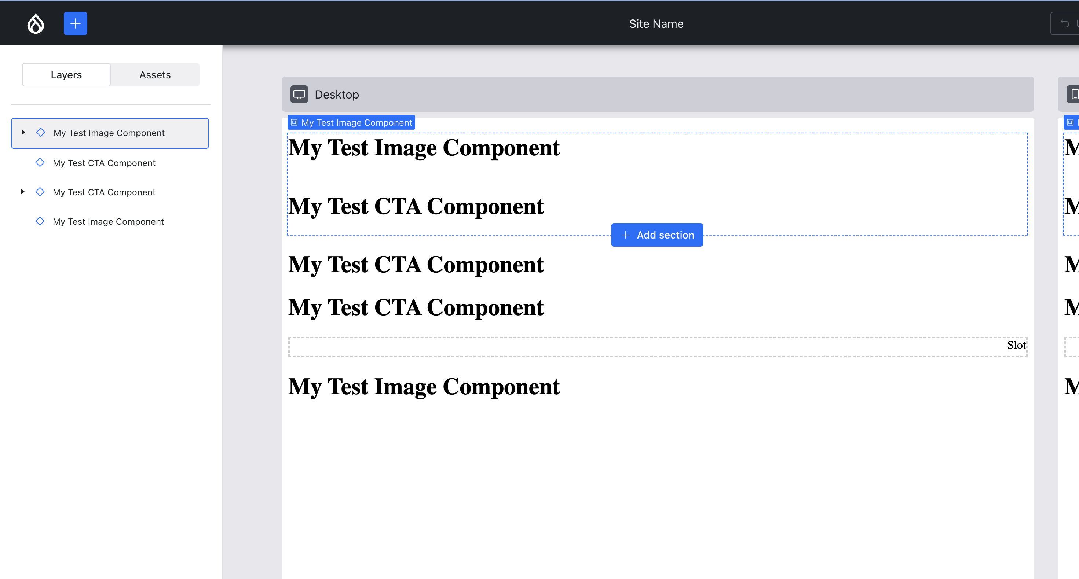Click the Site Name title
This screenshot has height=579, width=1079.
[x=656, y=24]
